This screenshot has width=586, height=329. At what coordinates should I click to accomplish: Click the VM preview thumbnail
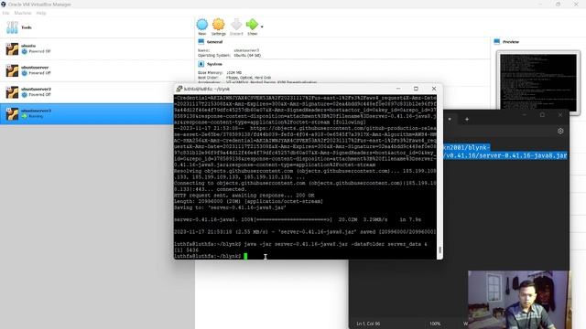coord(538,82)
